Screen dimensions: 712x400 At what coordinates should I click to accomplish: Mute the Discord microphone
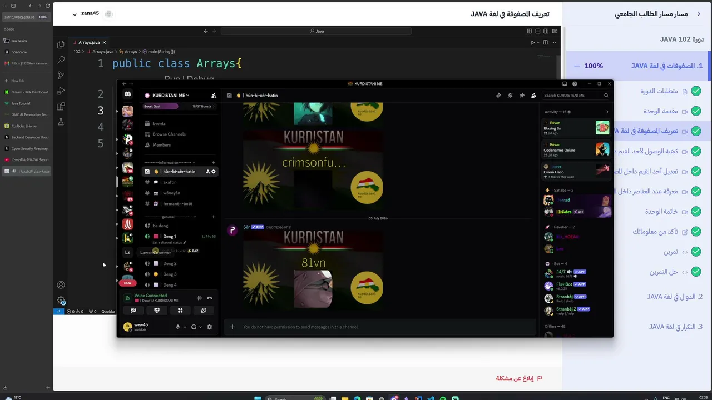[178, 327]
